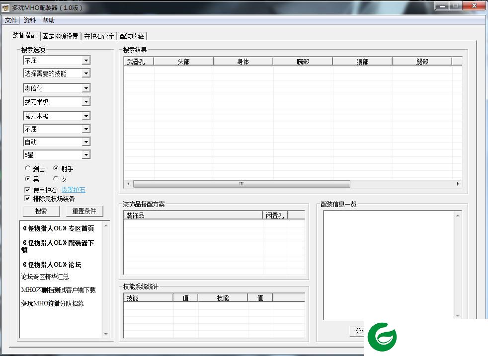Click the links panel scroll-down arrow

pos(106,334)
